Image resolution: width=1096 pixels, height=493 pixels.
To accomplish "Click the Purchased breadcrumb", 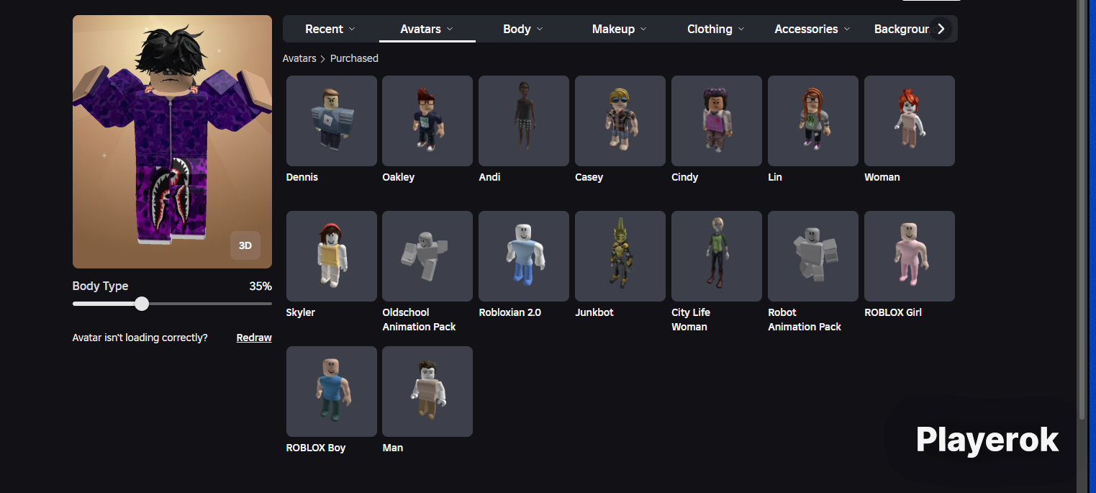I will 354,58.
